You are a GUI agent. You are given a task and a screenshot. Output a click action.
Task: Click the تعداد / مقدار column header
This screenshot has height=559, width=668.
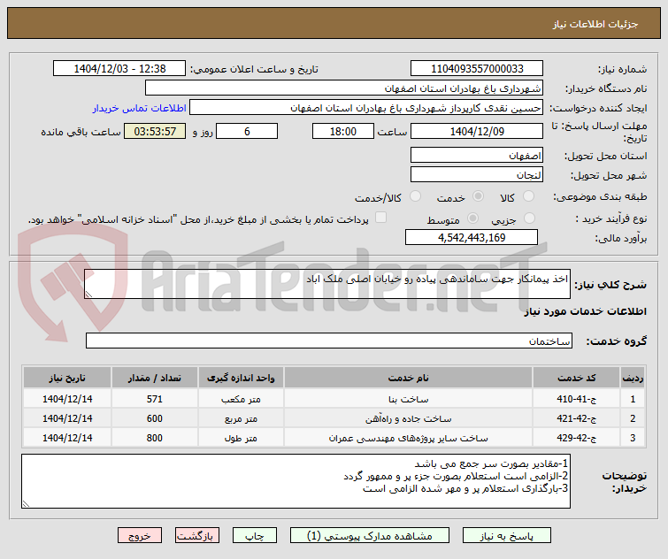click(154, 378)
